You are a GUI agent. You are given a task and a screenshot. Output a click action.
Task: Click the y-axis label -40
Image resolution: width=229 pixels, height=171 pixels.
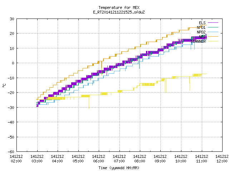[x=11, y=122]
